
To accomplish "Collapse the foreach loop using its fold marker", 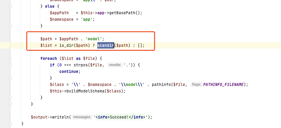I will click(x=10, y=59).
